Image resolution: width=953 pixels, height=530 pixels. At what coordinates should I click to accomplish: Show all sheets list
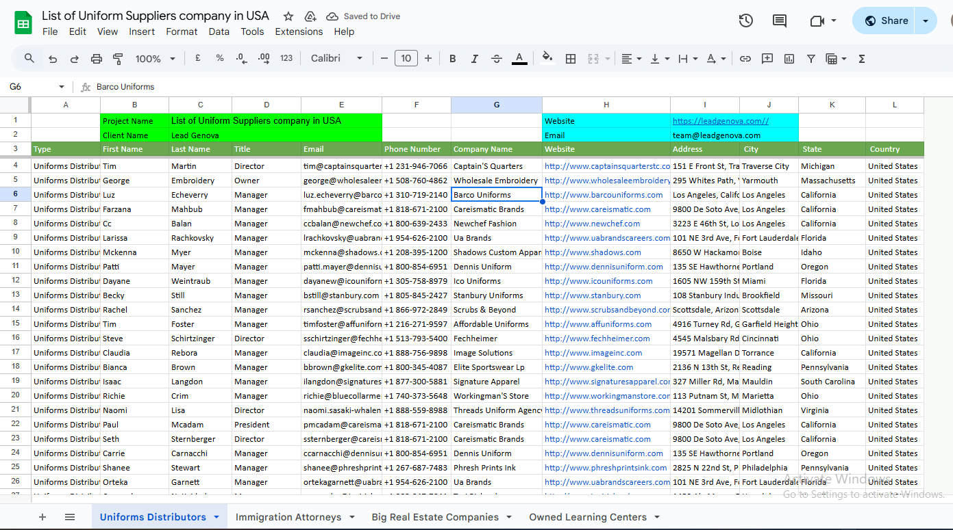(70, 517)
